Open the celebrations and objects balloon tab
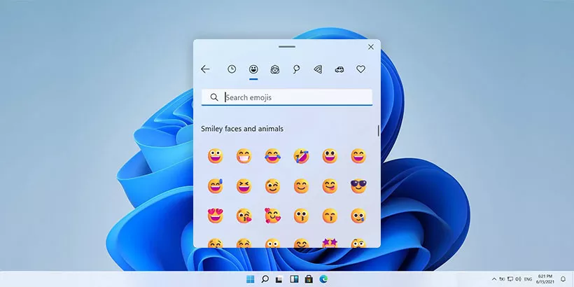Screen dimensions: 574x287 pyautogui.click(x=296, y=69)
